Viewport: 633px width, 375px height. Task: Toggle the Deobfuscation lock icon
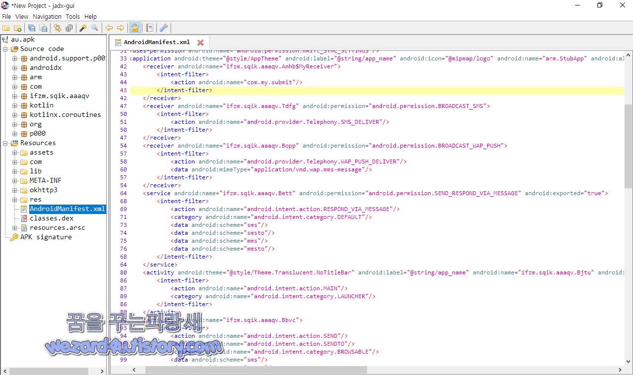134,28
